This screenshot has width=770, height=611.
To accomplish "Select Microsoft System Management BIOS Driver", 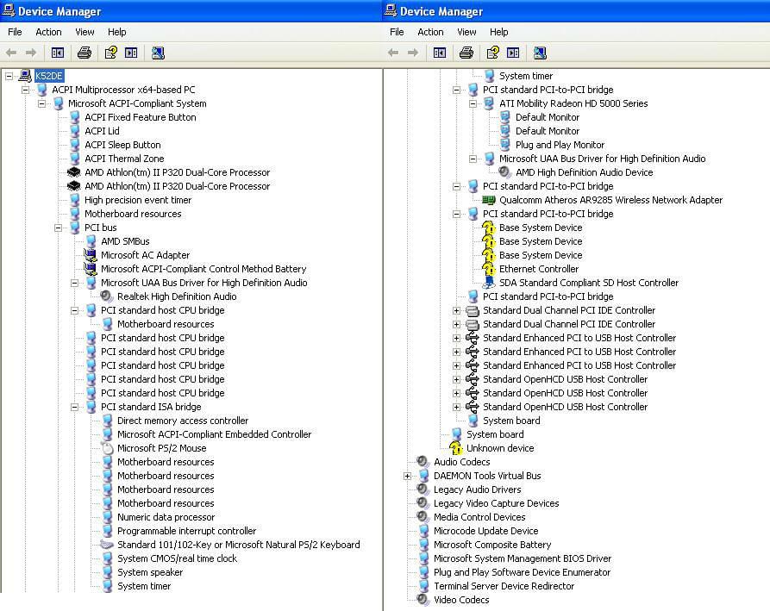I will click(x=523, y=558).
